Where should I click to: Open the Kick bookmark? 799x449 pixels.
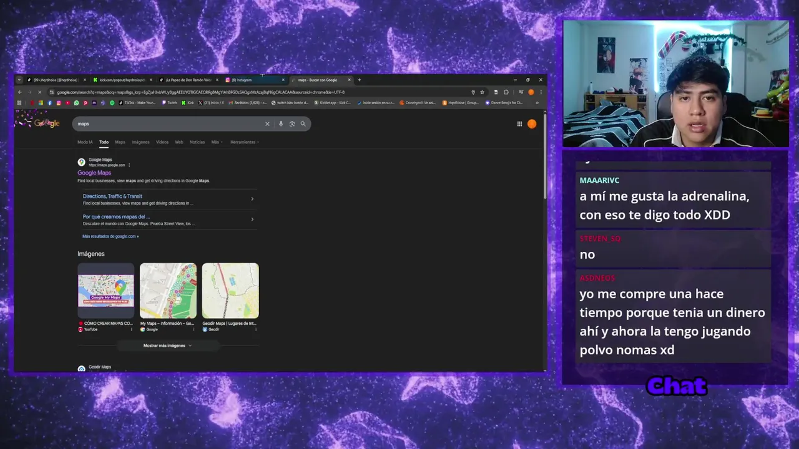(x=189, y=103)
